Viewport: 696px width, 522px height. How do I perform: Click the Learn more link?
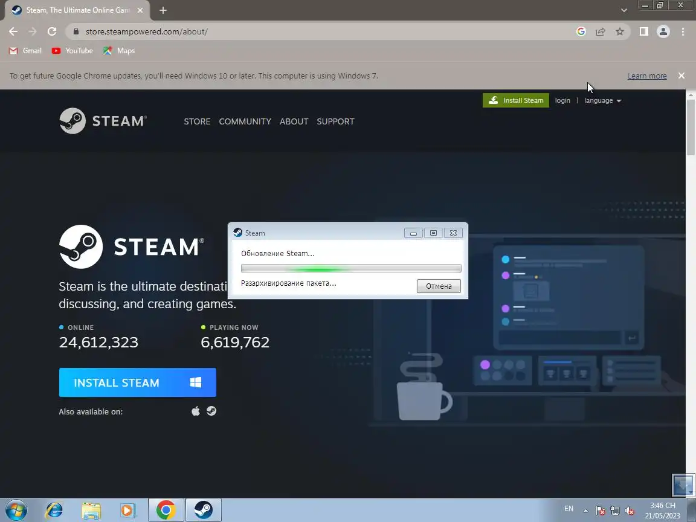tap(646, 76)
